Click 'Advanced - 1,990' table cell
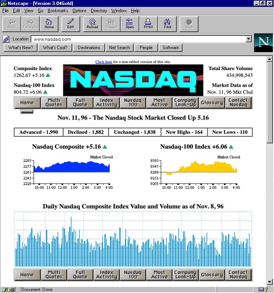274x293 pixels. point(39,132)
